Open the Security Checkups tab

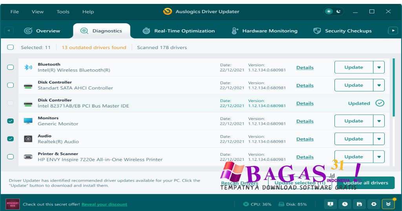pos(342,31)
